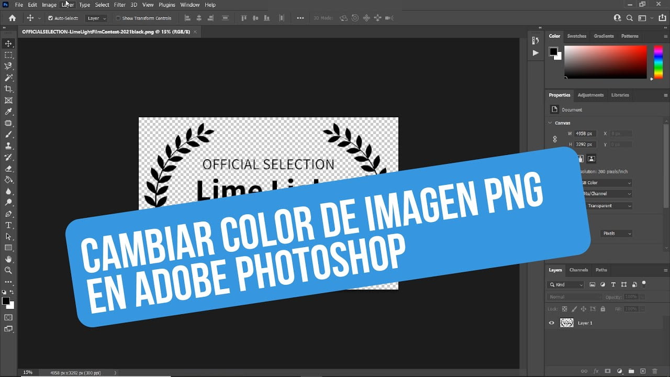Image resolution: width=670 pixels, height=377 pixels.
Task: Switch to the Libraries tab
Action: tap(620, 95)
